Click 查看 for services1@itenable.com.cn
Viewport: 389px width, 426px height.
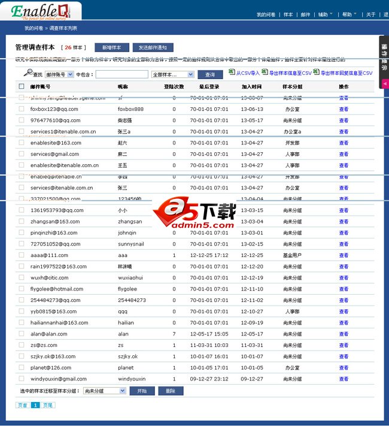click(344, 131)
